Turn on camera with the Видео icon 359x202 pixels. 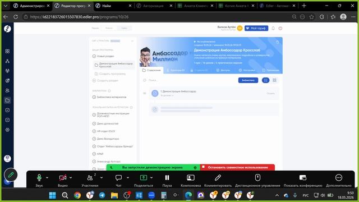tap(62, 178)
